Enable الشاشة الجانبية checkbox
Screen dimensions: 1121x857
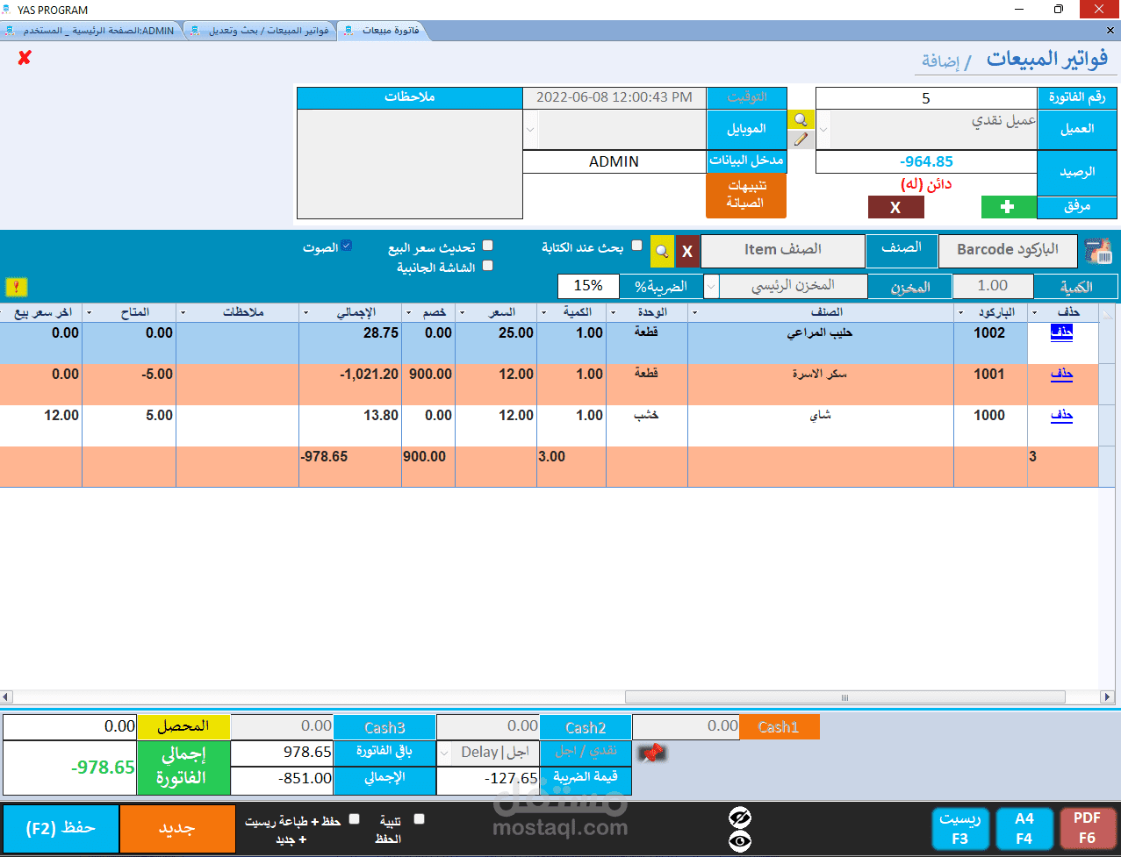(x=488, y=266)
